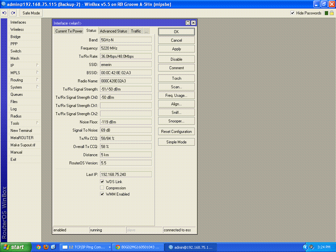Expand the Tools submenu arrow

coord(37,123)
